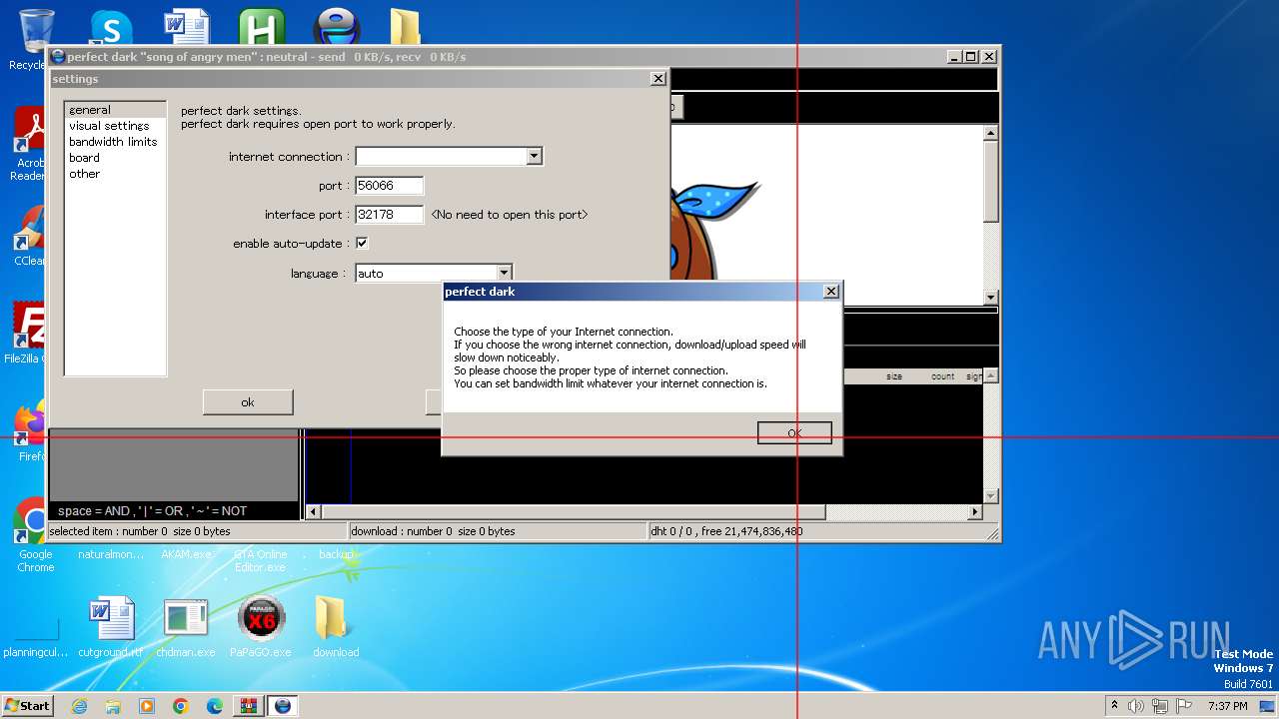Image resolution: width=1279 pixels, height=719 pixels.
Task: Click the download number status bar entry
Action: point(498,531)
